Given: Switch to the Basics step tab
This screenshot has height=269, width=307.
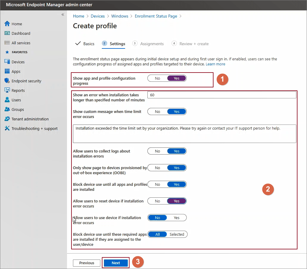Looking at the screenshot, I should (85, 44).
